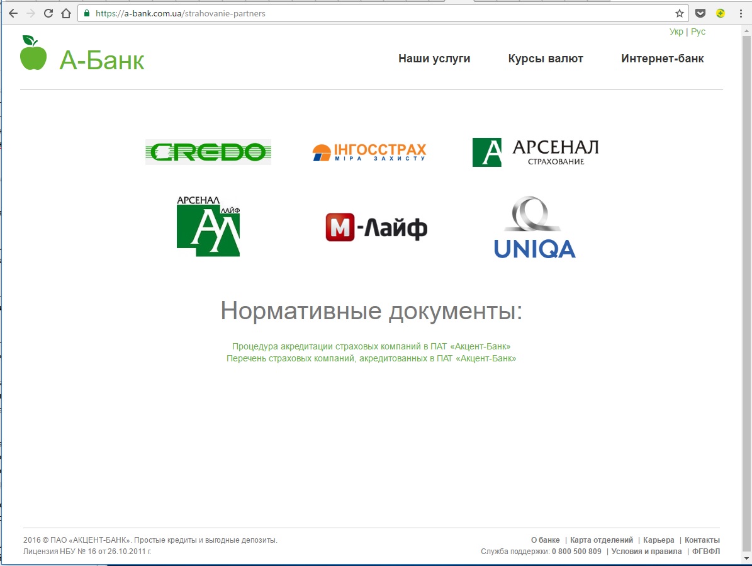Viewport: 752px width, 566px height.
Task: Open Процедура акредитации страховых компаний link
Action: tap(371, 346)
